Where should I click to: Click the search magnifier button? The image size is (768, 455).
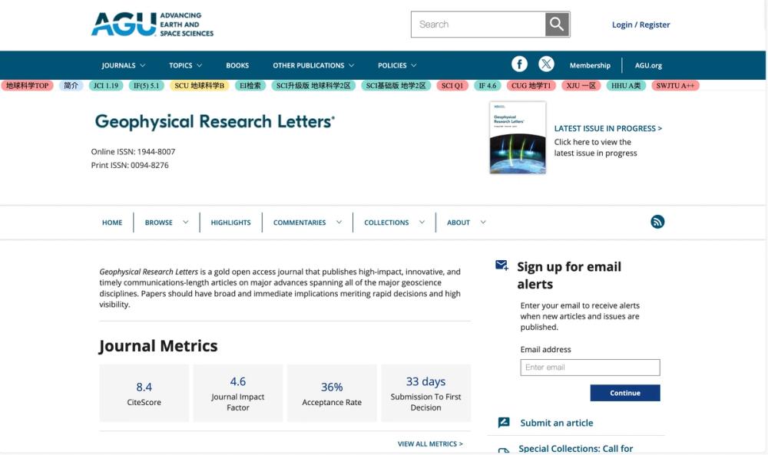coord(557,24)
